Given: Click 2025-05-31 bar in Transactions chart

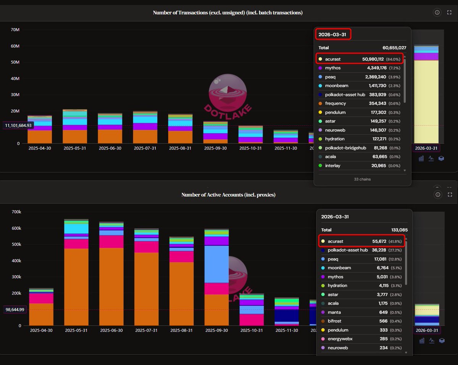Looking at the screenshot, I should point(75,126).
